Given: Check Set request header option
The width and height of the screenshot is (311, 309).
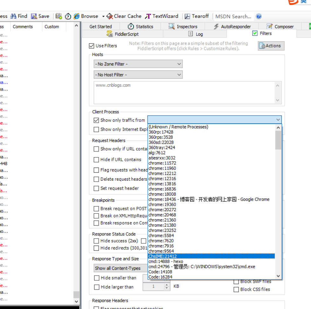Looking at the screenshot, I should (x=96, y=188).
